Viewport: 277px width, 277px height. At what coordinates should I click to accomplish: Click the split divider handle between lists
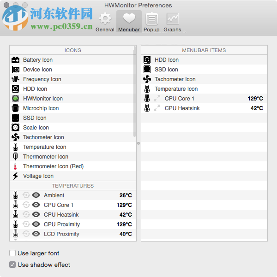[138, 143]
